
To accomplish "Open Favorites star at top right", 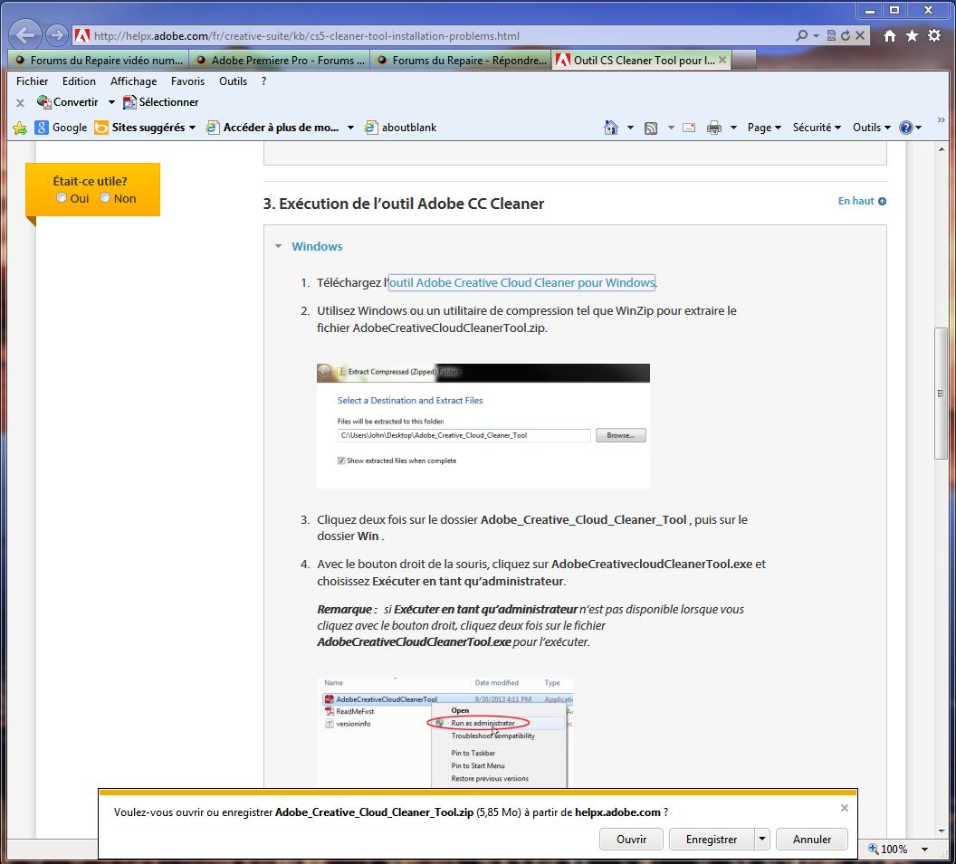I will [913, 35].
